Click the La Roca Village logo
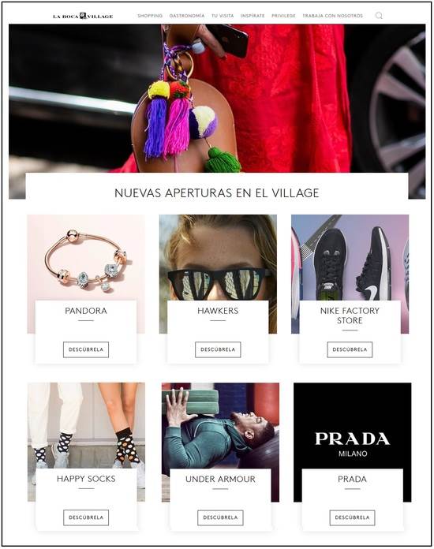 click(x=83, y=16)
